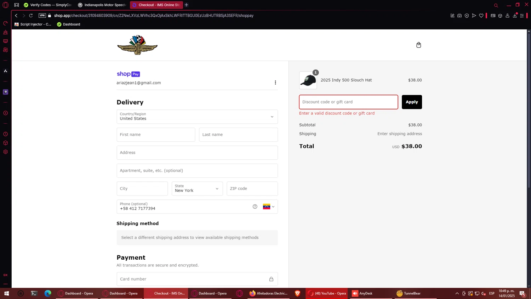Click the Indianapolis Speedway store logo

[x=137, y=45]
